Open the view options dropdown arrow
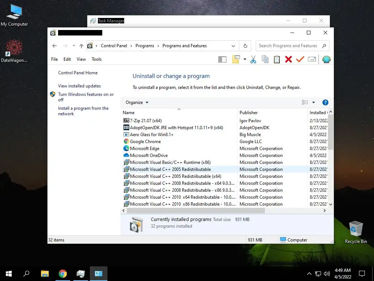This screenshot has width=374, height=281. click(313, 102)
